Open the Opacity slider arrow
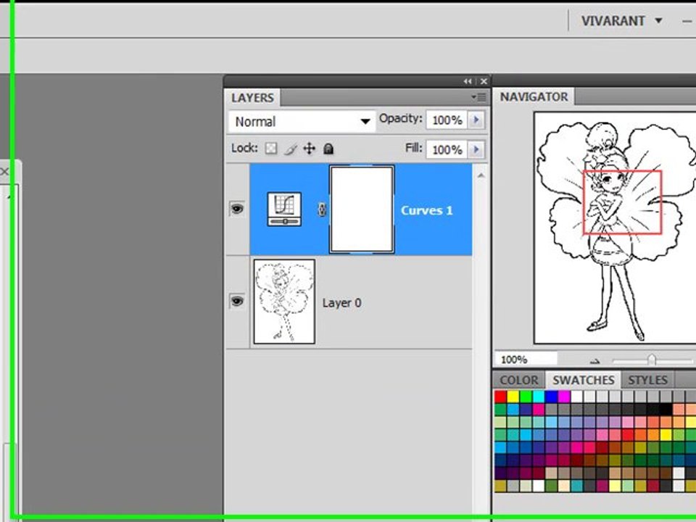This screenshot has width=696, height=522. pos(476,120)
